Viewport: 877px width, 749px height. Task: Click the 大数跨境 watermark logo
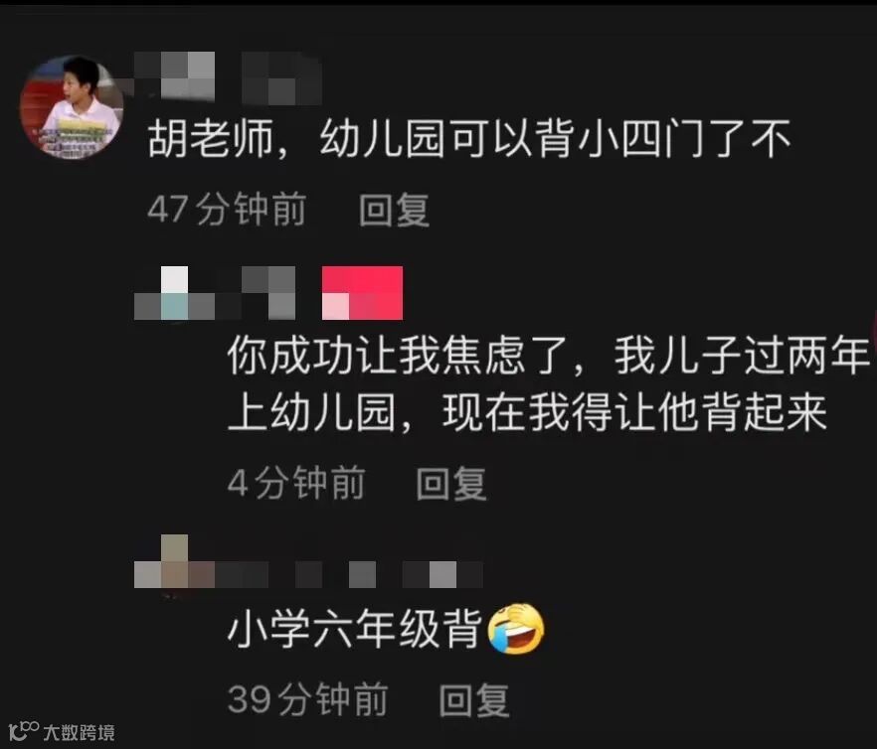click(x=24, y=731)
